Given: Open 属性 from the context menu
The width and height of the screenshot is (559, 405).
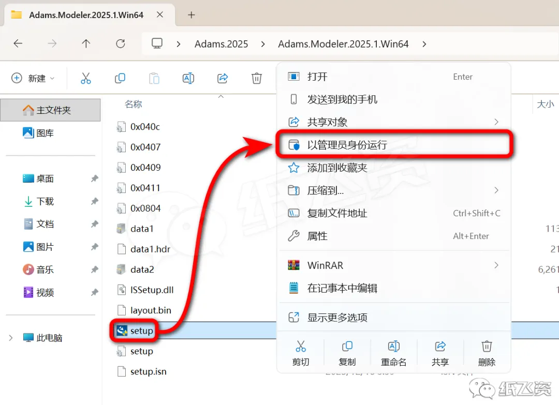Looking at the screenshot, I should 394,236.
